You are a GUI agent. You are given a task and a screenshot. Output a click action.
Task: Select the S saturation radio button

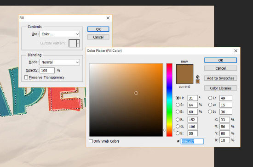(x=178, y=105)
